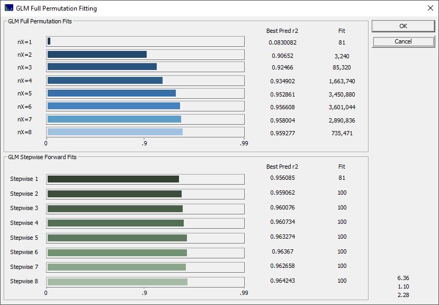
Task: Click the OK button
Action: click(403, 26)
